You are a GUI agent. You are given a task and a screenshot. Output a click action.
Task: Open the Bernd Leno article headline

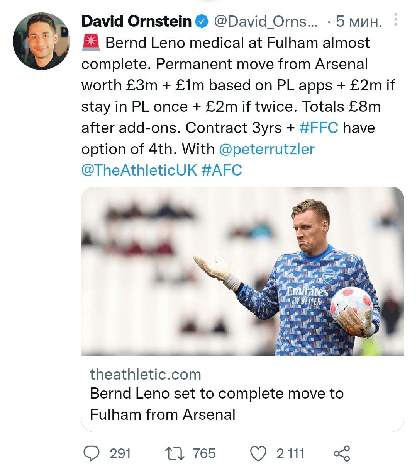216,404
